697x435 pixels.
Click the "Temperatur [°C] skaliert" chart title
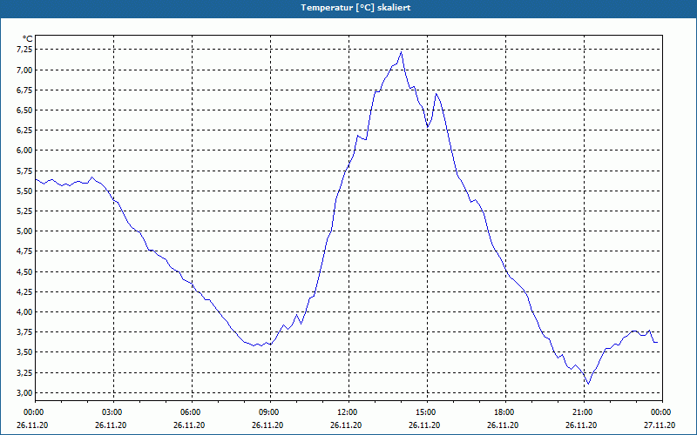355,8
